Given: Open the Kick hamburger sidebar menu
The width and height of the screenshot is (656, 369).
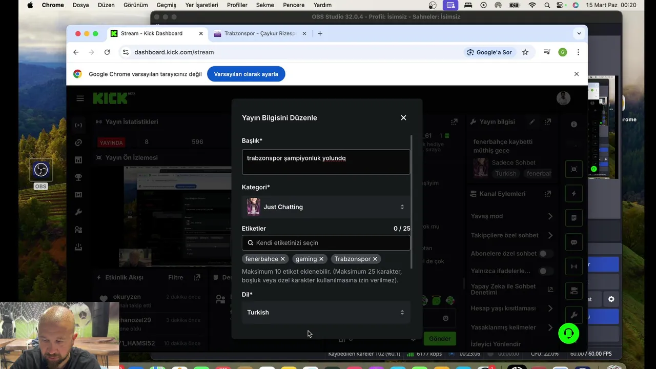Looking at the screenshot, I should click(80, 98).
